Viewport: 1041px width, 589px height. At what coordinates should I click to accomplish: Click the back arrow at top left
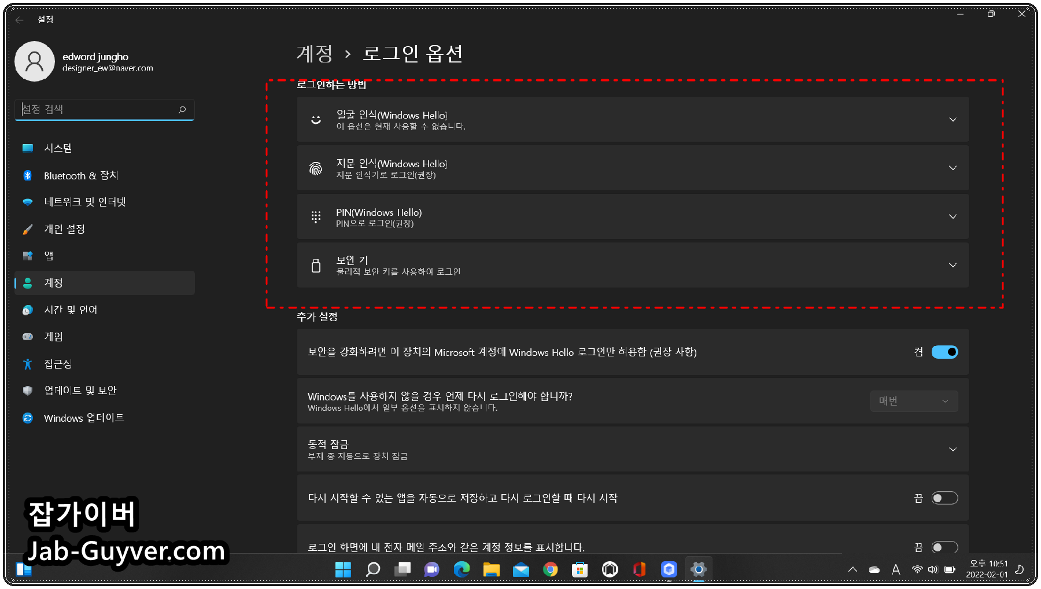(19, 20)
